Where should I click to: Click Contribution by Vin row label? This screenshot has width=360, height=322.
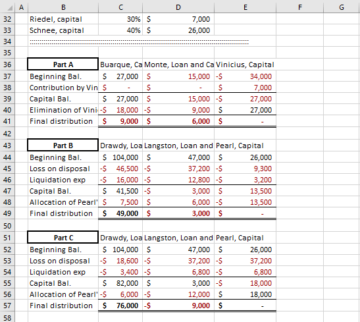click(x=63, y=88)
